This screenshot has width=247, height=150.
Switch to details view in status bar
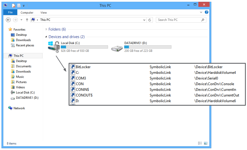pos(200,143)
